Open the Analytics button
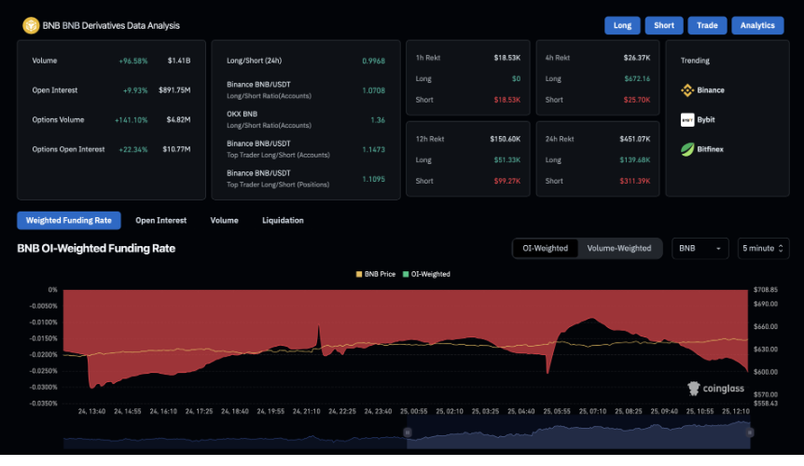 (x=756, y=25)
